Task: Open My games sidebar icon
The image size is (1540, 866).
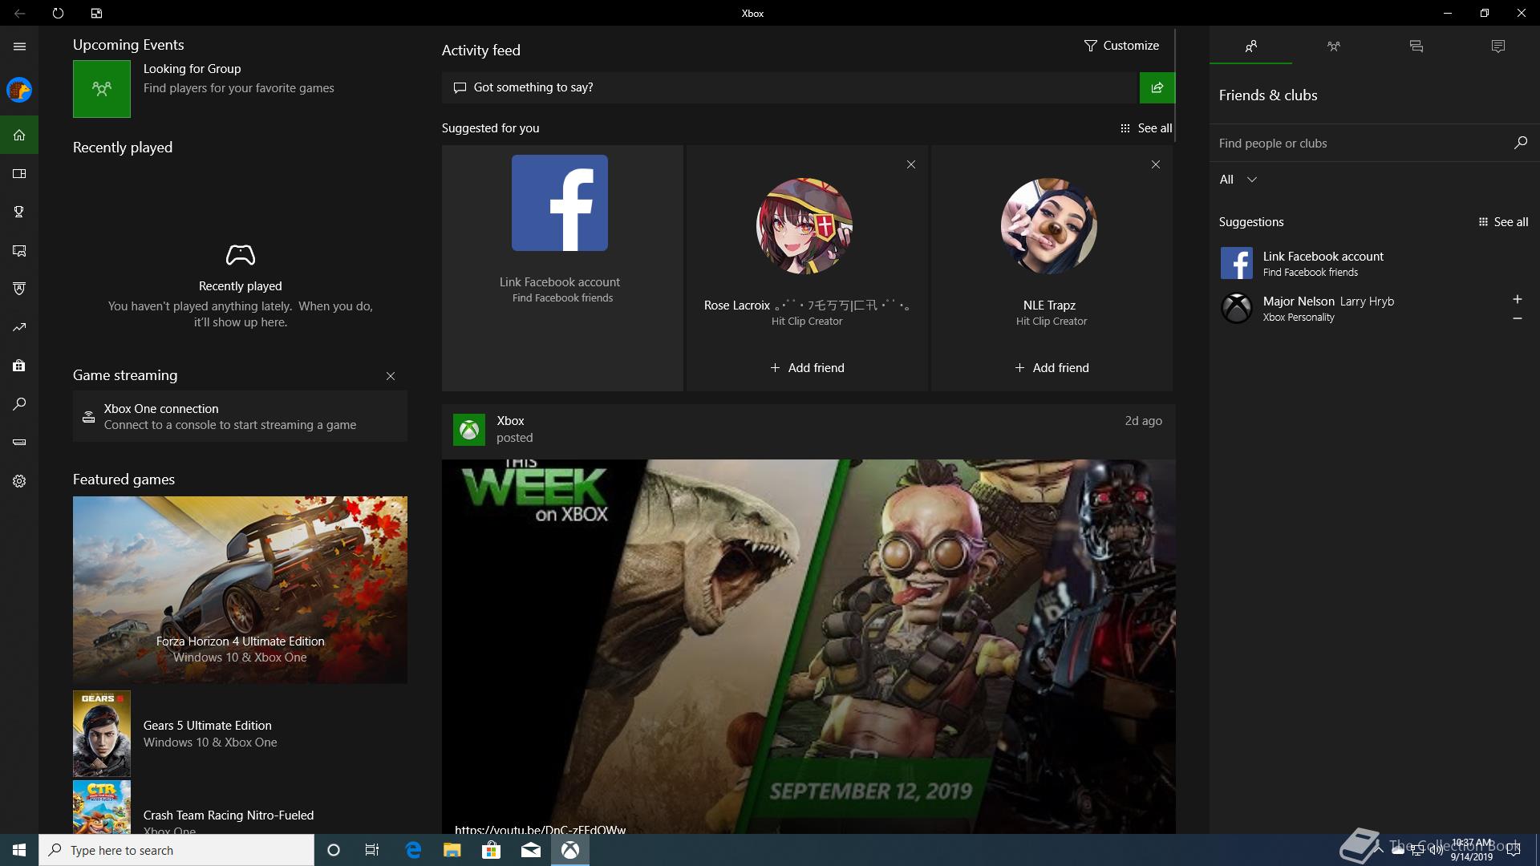Action: click(x=19, y=173)
